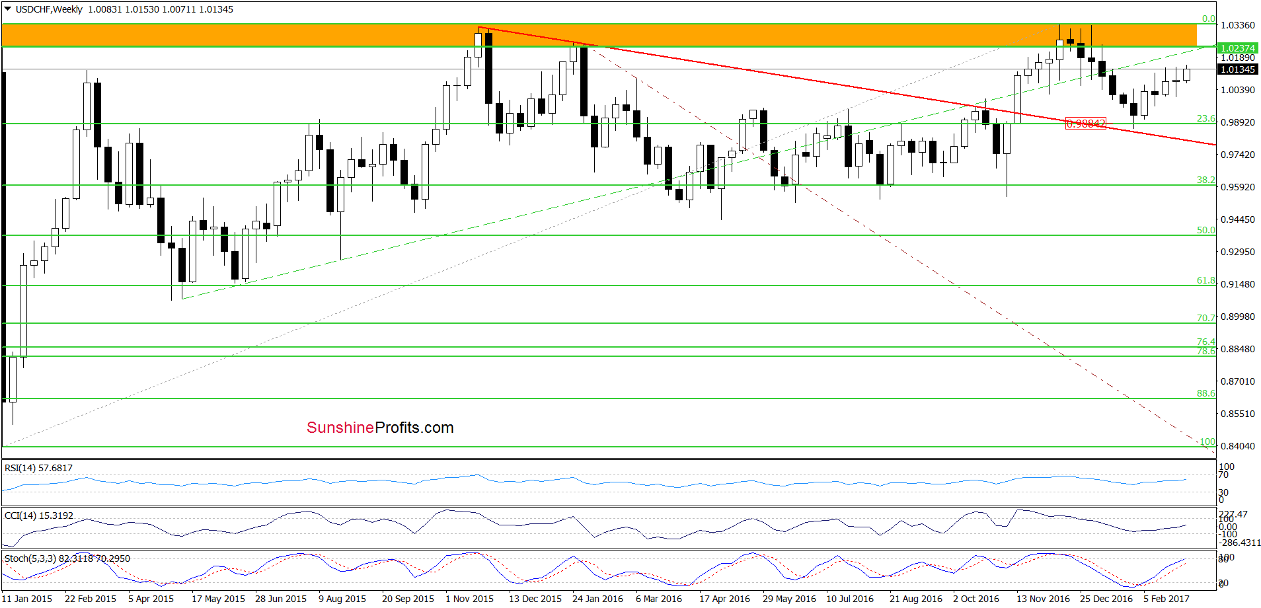Click the 6 Mar 2016 date label
The image size is (1261, 608).
(659, 599)
